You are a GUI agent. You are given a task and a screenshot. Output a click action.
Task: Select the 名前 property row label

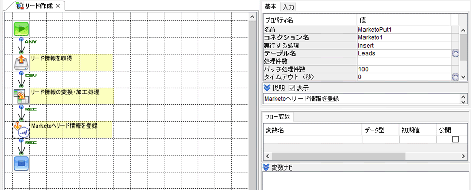coord(310,30)
